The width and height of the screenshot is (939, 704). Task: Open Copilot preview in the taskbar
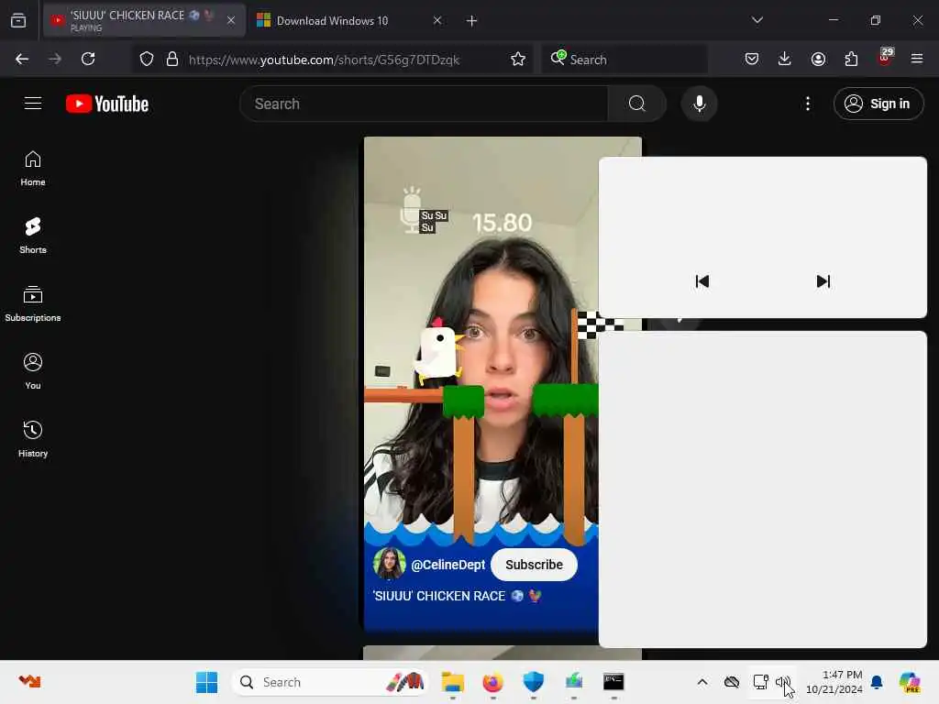tap(910, 682)
